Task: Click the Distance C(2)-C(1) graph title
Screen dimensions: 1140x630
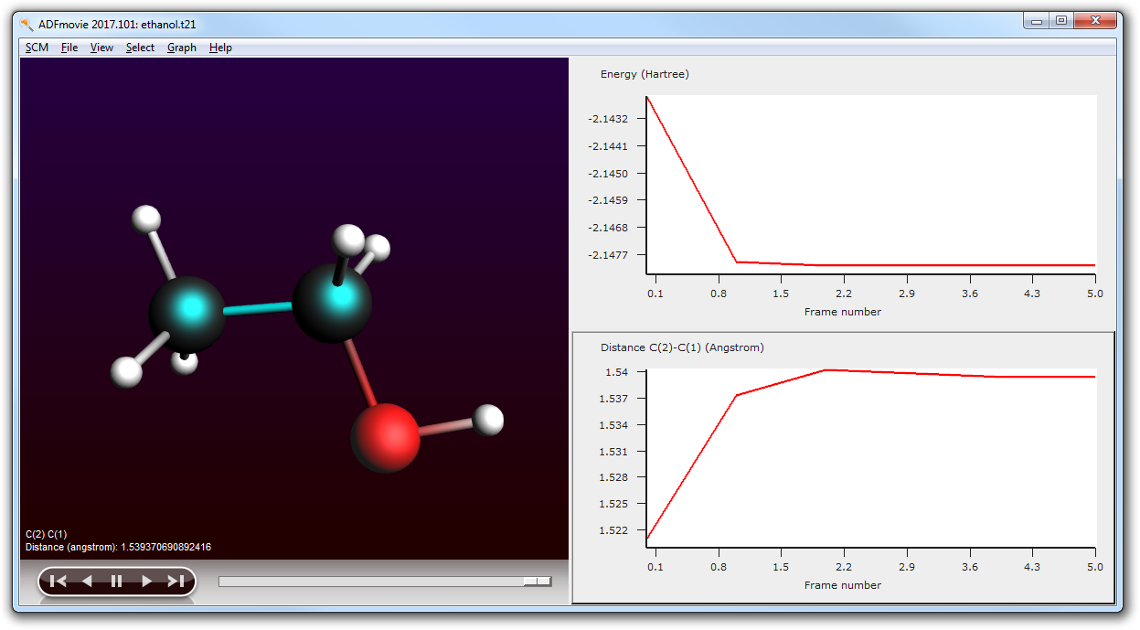Action: (x=682, y=347)
